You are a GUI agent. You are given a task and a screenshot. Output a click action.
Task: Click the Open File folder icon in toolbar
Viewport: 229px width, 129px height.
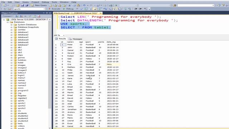pyautogui.click(x=18, y=5)
